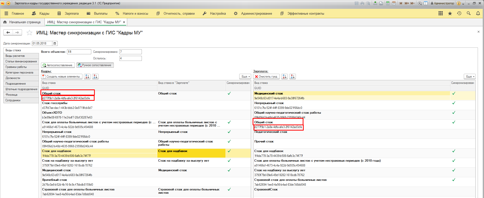Viewport: 484px width, 198px height.
Task: Open date picker for Дата синхронизации
Action: 55,43
